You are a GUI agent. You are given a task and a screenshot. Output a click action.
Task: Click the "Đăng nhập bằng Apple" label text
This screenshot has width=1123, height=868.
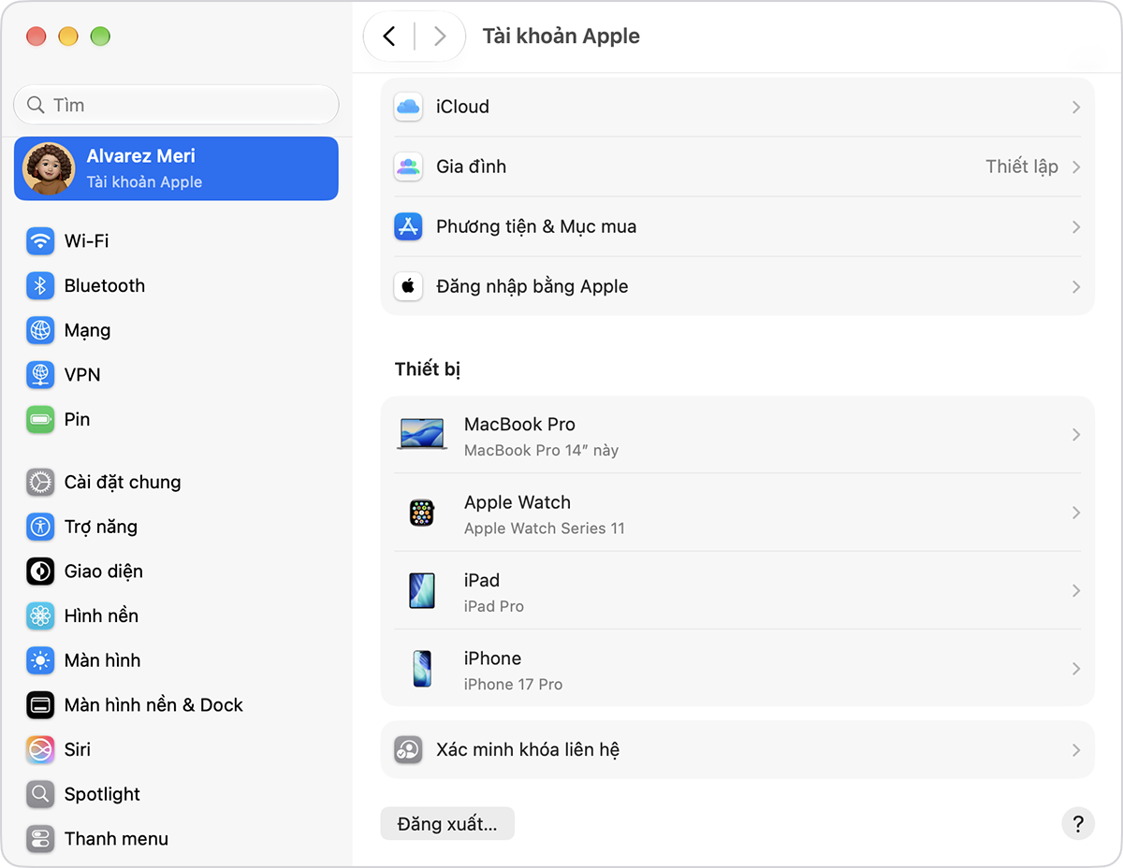click(x=532, y=287)
